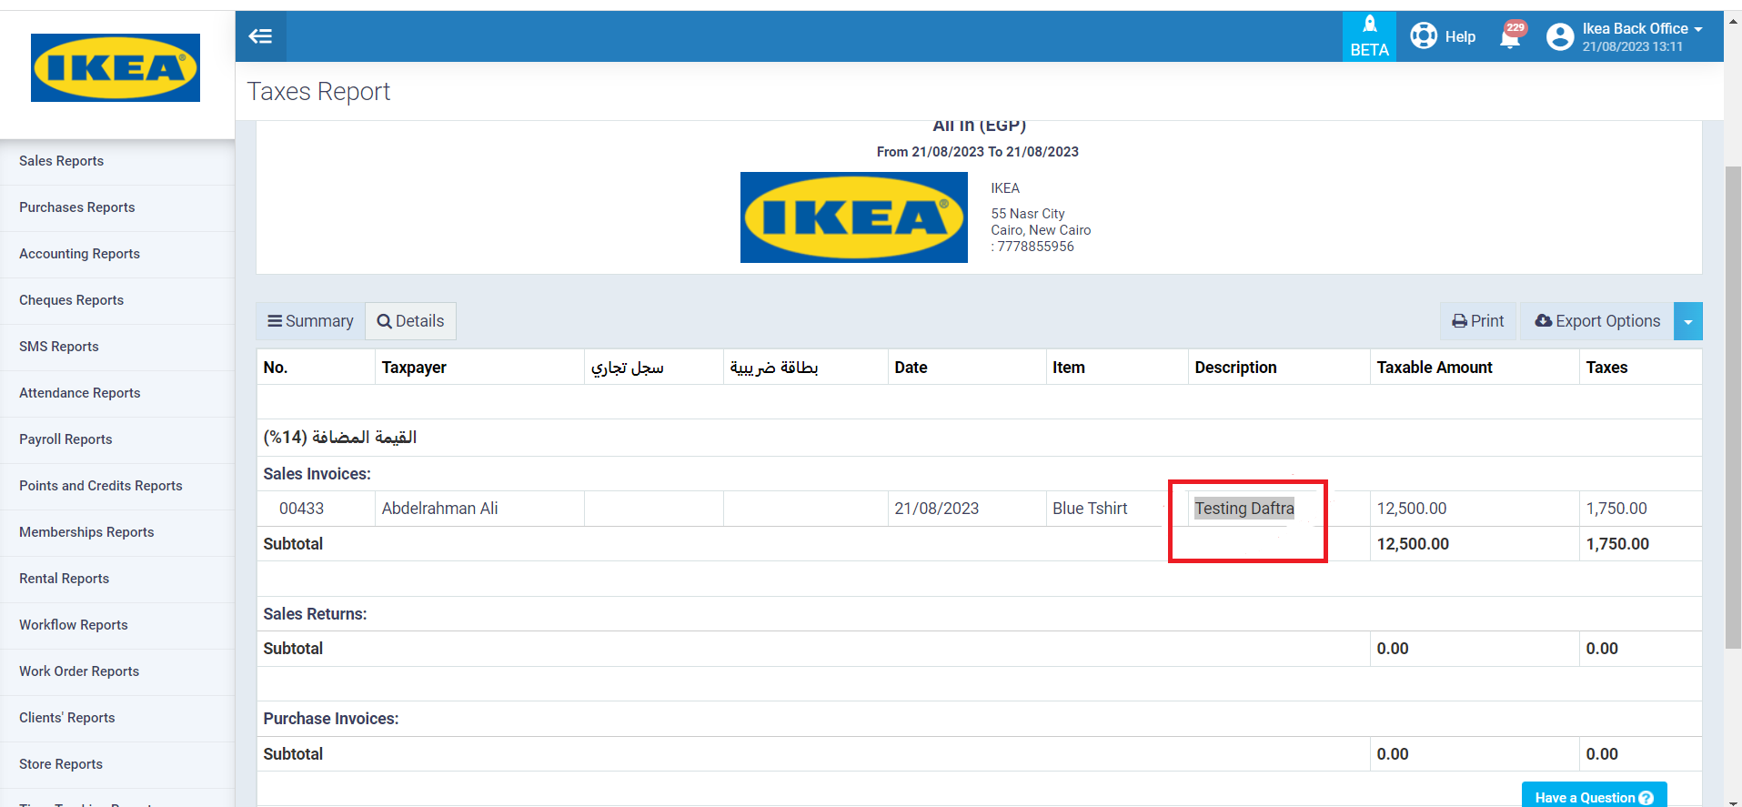Print the taxes report

click(x=1478, y=321)
